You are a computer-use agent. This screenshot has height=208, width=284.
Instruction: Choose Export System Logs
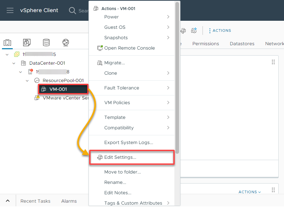[x=132, y=143]
